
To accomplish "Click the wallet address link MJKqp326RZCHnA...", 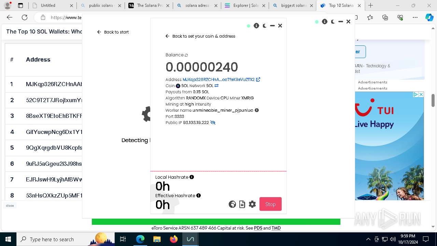I will tap(218, 80).
